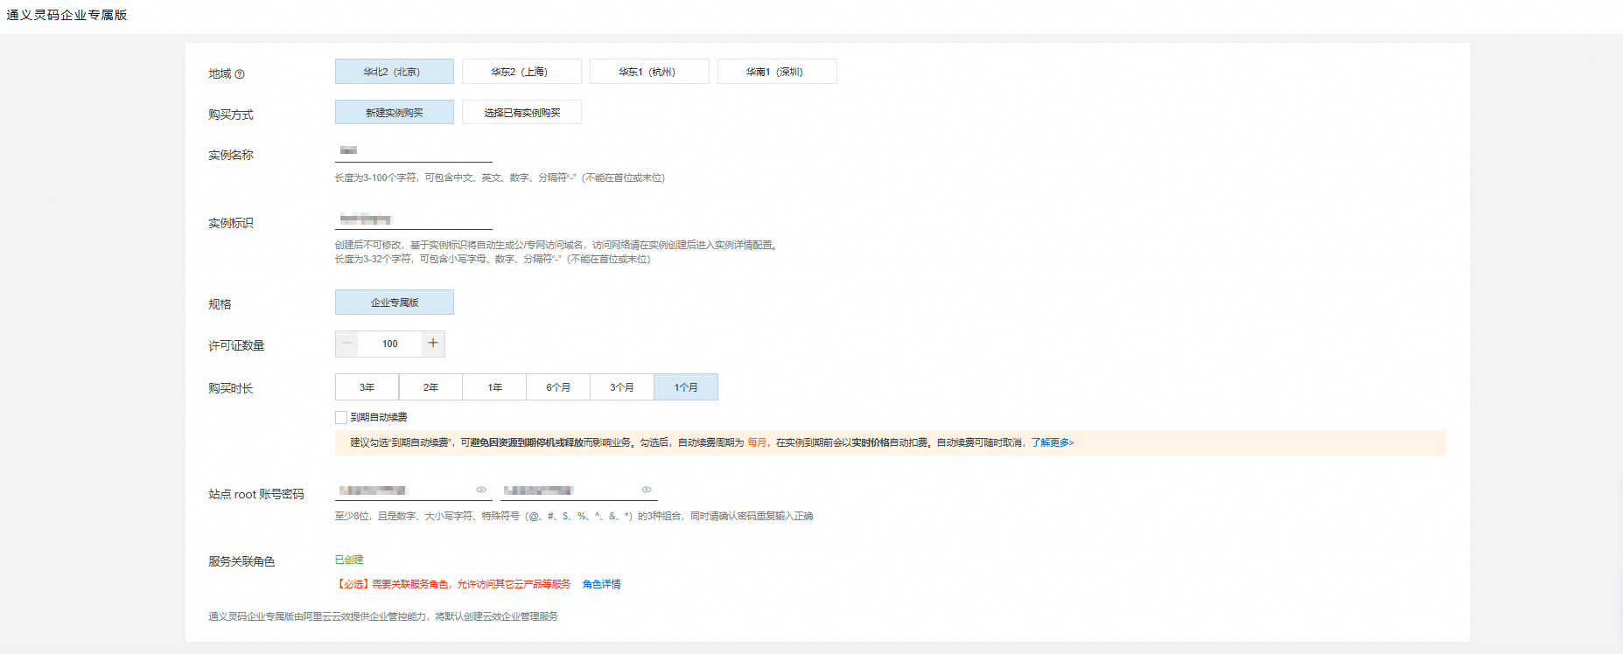The image size is (1623, 654).
Task: Click the 通义灵码企业专属版 page title
Action: [66, 15]
